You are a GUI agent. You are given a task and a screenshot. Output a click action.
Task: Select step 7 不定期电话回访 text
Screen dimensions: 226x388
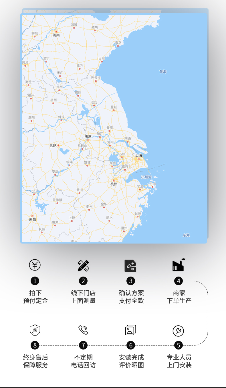pos(83,361)
